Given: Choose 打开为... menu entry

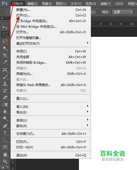Looking at the screenshot, I should pos(51,32).
